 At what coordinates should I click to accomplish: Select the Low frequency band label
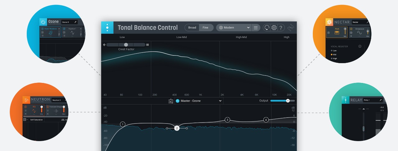pos(122,37)
